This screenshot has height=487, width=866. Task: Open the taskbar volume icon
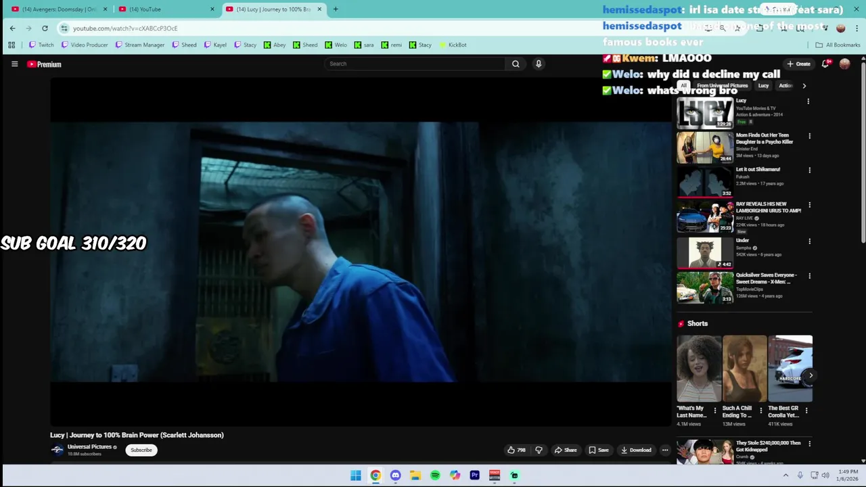pyautogui.click(x=825, y=476)
